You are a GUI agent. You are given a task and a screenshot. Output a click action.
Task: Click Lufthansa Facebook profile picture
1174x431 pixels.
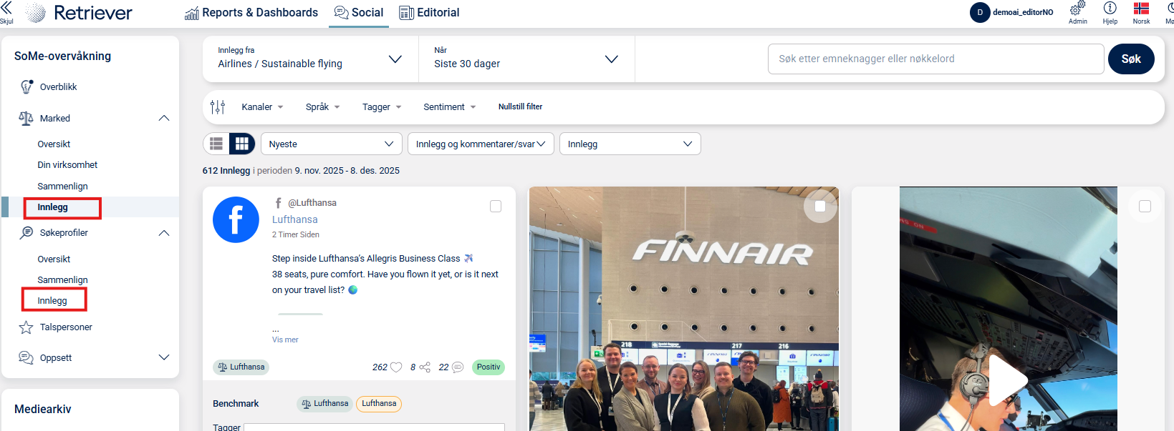(x=236, y=220)
